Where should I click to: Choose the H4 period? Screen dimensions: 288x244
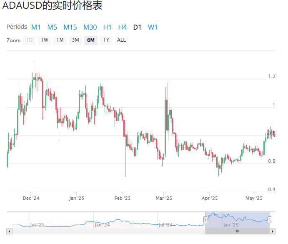pos(122,27)
